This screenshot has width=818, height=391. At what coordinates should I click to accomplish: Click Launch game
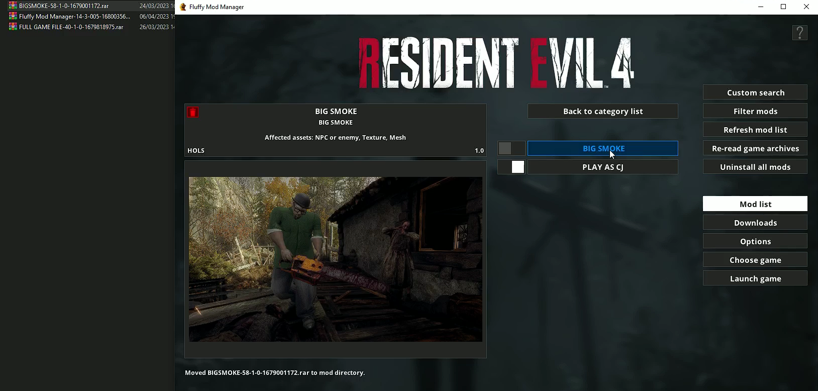tap(755, 278)
